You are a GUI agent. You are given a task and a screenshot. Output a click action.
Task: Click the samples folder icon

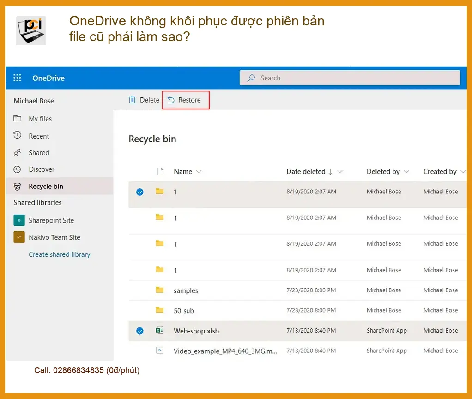159,290
